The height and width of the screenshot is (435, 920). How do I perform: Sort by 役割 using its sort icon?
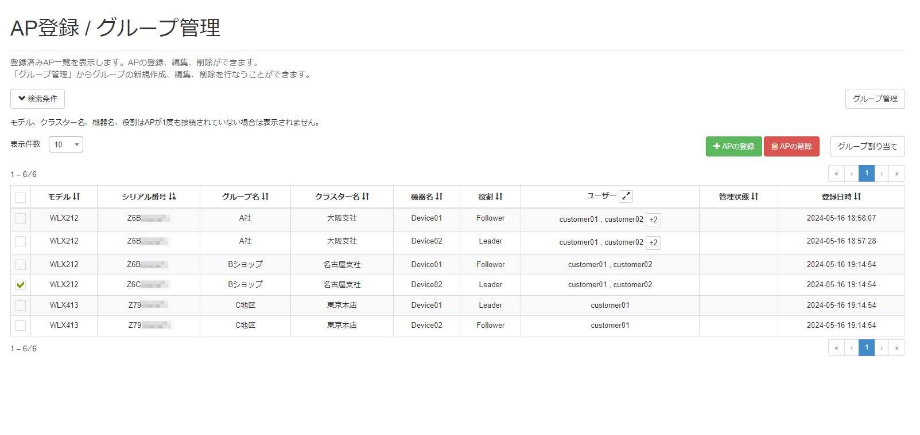(x=499, y=197)
